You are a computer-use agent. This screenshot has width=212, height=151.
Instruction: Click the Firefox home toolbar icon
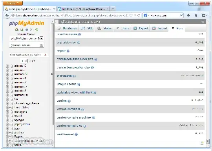[x=196, y=15]
